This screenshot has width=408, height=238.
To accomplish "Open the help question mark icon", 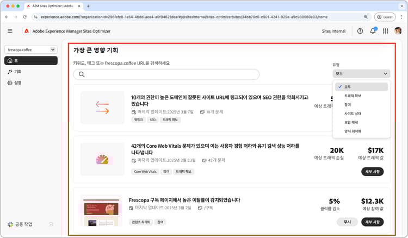I will point(360,31).
